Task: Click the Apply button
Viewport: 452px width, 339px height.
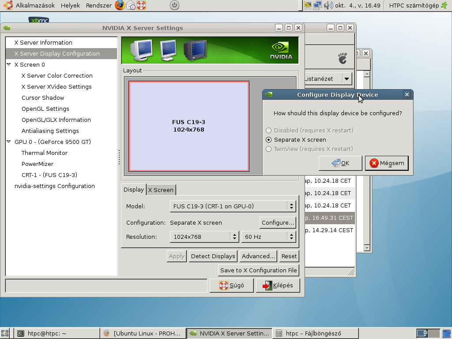Action: (177, 256)
